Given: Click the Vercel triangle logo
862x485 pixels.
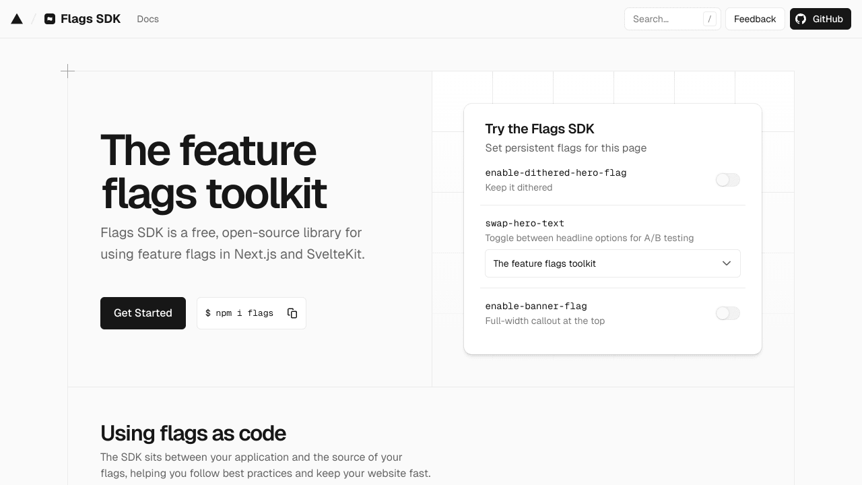Looking at the screenshot, I should tap(17, 19).
